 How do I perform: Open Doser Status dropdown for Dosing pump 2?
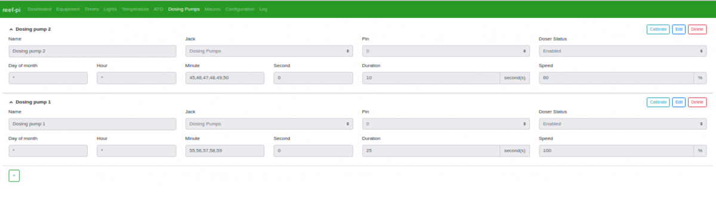click(622, 51)
